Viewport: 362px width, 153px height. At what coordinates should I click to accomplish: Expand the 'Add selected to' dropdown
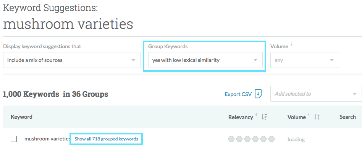(315, 94)
